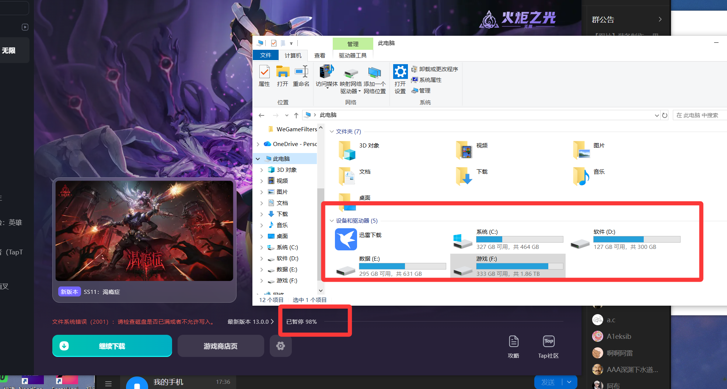Select chat member a.c
The height and width of the screenshot is (389, 727).
point(604,320)
